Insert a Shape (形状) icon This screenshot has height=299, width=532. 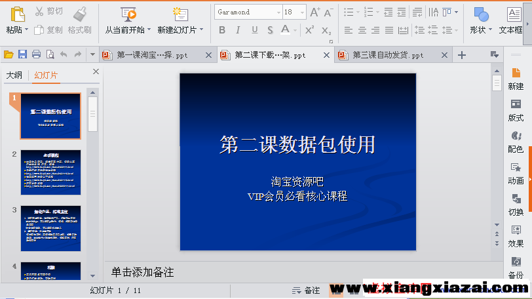pyautogui.click(x=481, y=14)
